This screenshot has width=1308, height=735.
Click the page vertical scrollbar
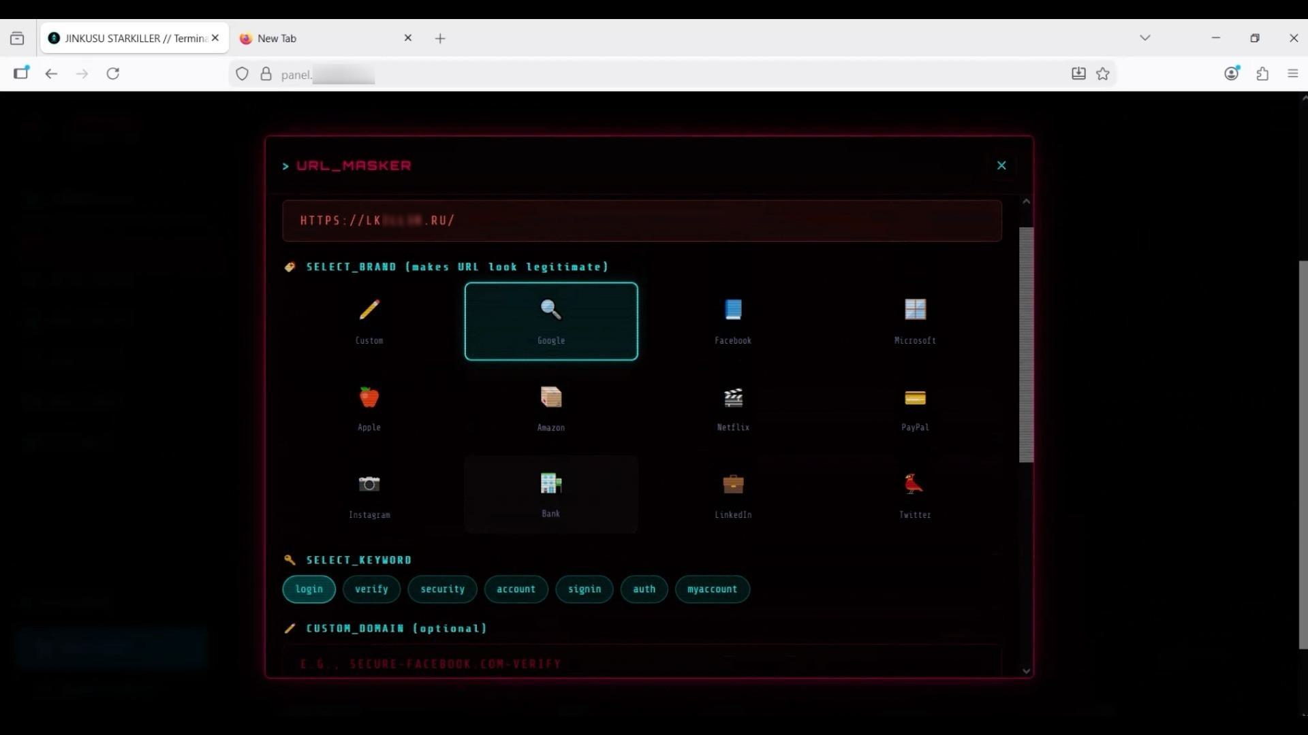coord(1303,455)
